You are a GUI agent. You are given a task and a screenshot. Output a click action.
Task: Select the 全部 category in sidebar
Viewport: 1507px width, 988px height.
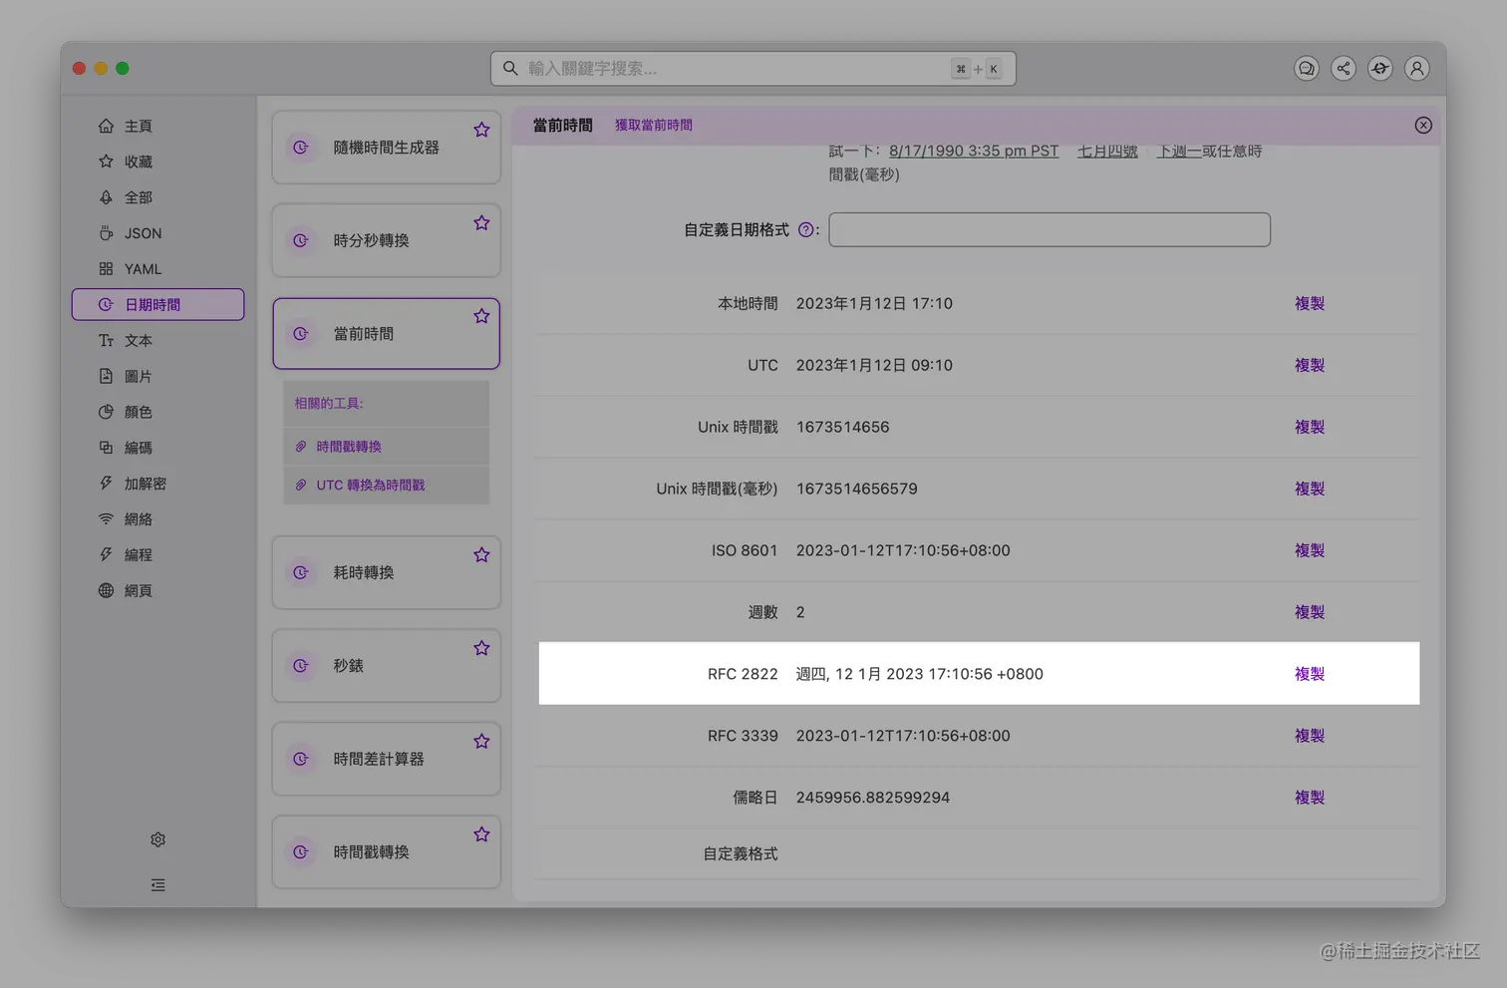pyautogui.click(x=157, y=197)
